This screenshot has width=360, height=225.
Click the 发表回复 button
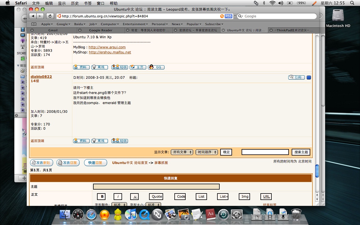(x=68, y=163)
